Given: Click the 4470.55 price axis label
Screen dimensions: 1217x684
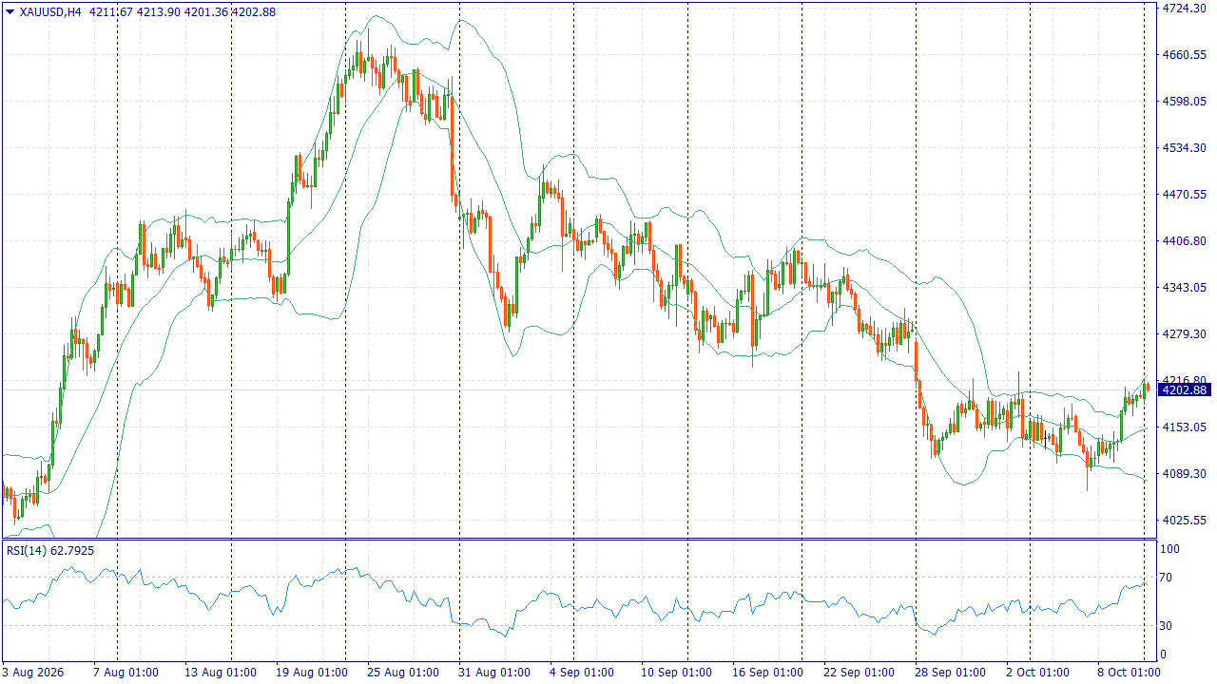Looking at the screenshot, I should click(1184, 194).
